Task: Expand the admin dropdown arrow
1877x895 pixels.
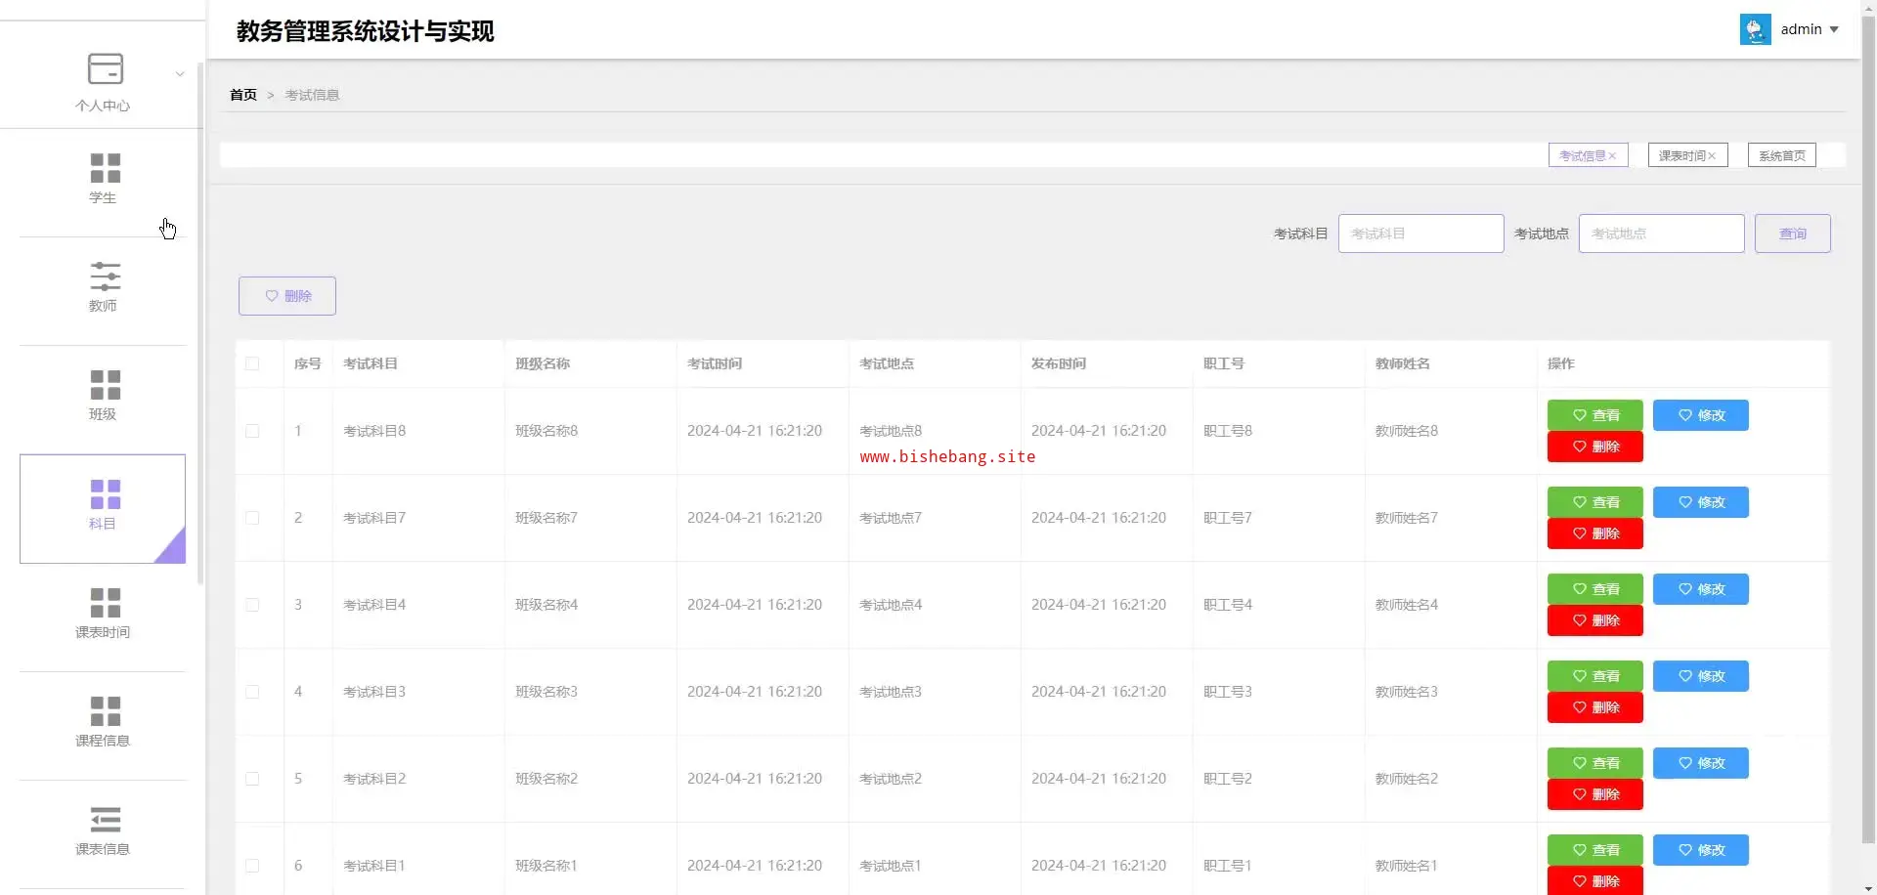Action: point(1834,29)
